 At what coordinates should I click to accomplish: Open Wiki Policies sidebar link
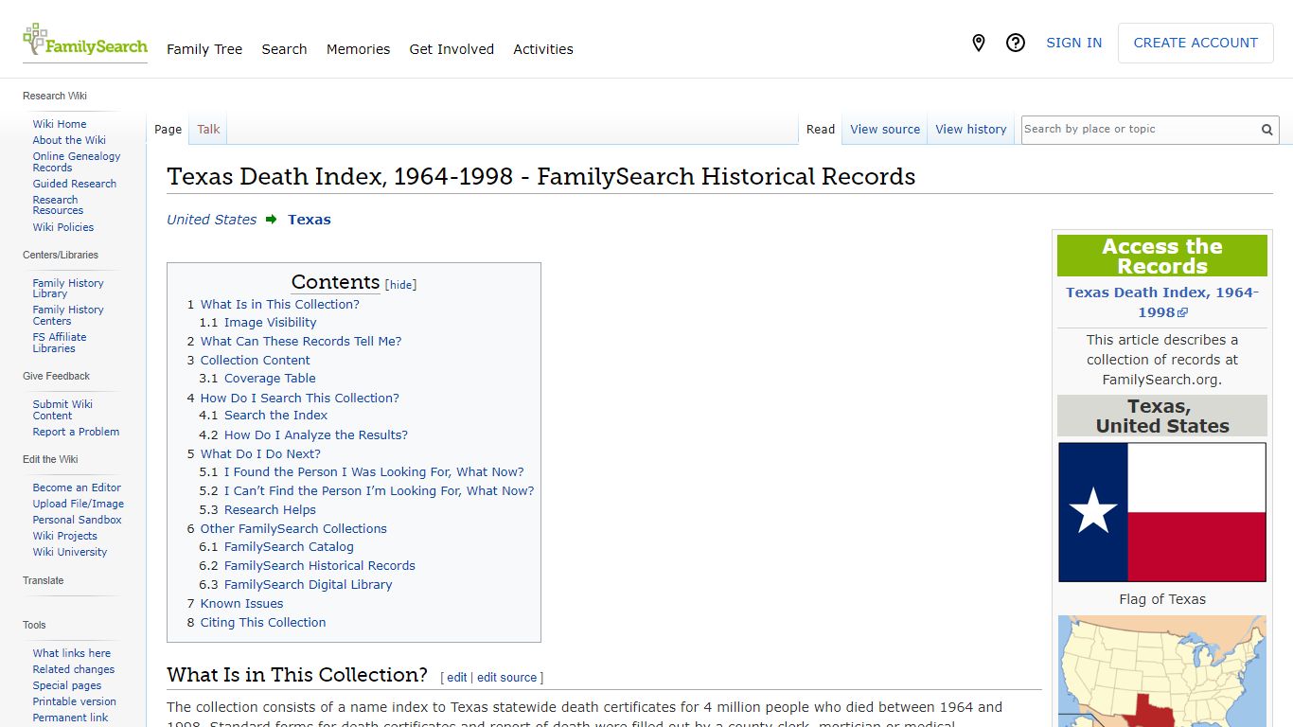(63, 227)
